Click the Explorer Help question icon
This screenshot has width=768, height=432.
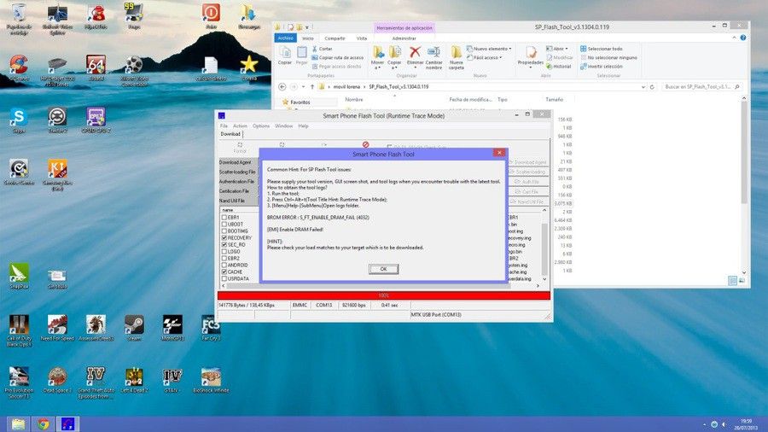pos(742,38)
